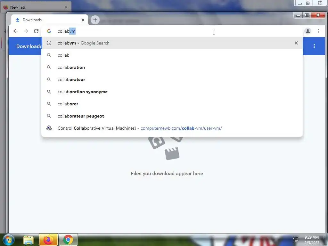Click the search icon next to 'collaboration'
This screenshot has width=328, height=246.
49,67
